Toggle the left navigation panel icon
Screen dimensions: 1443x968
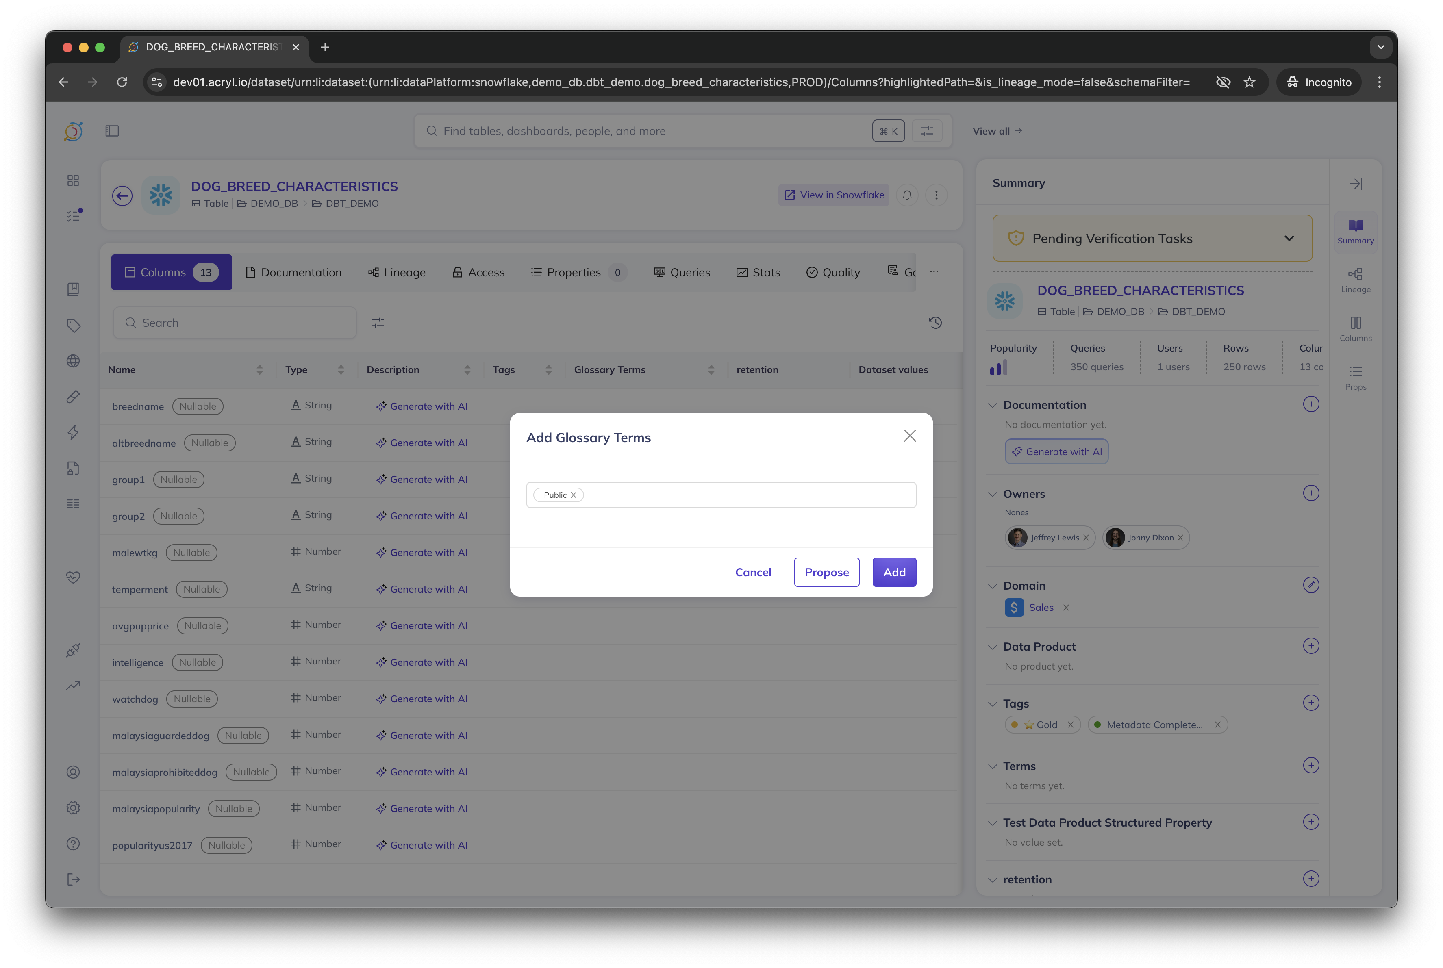112,131
